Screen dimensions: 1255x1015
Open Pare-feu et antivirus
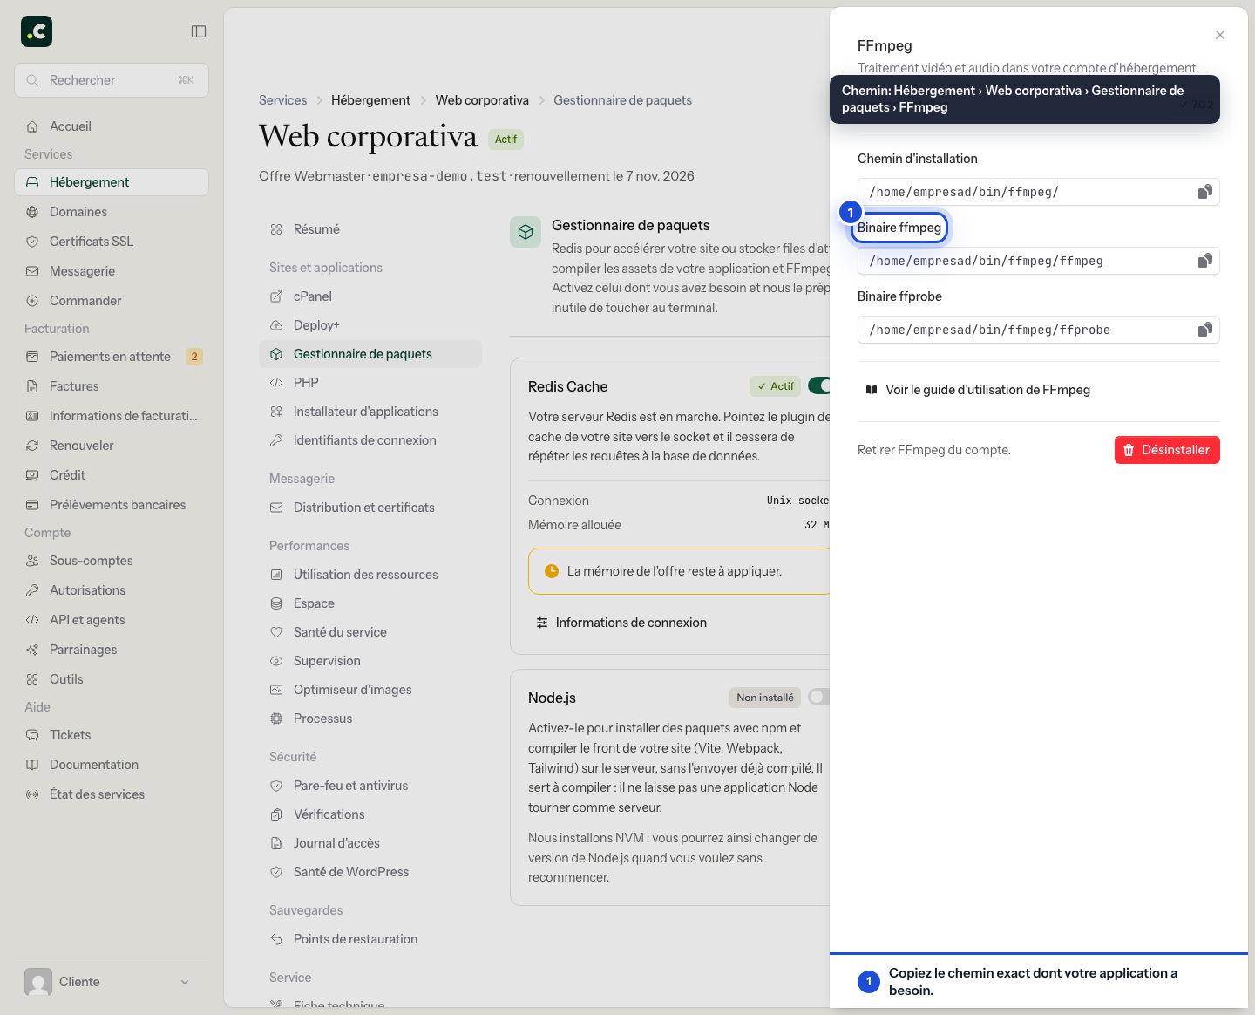tap(370, 786)
